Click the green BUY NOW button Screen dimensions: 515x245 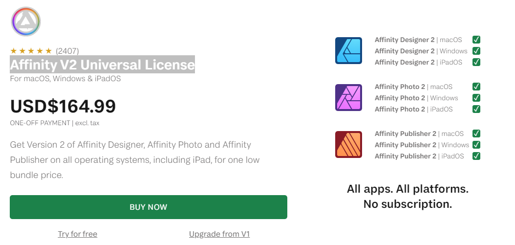(149, 207)
